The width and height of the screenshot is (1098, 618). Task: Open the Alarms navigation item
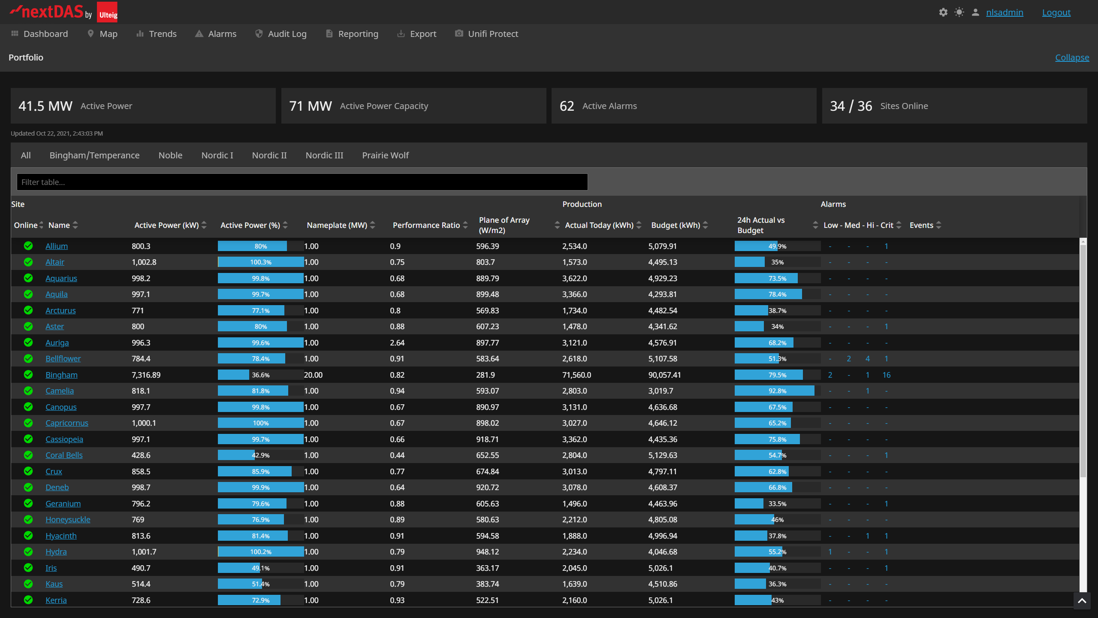(216, 33)
